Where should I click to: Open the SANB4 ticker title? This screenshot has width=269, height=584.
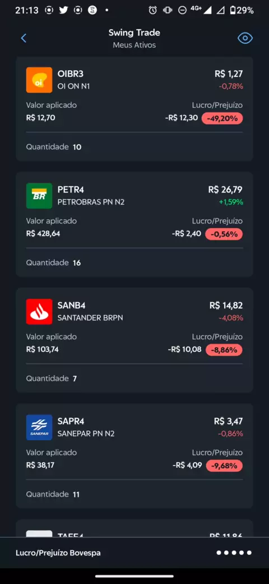point(71,305)
